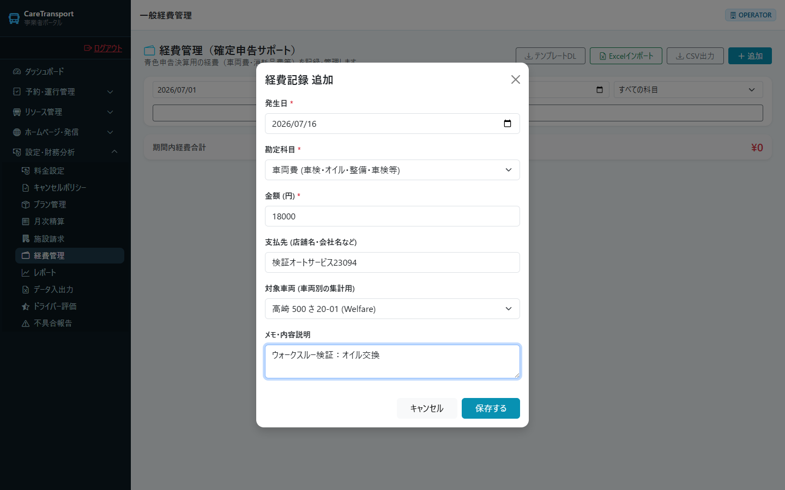Click the レポート chart icon
Viewport: 785px width, 490px height.
(26, 273)
